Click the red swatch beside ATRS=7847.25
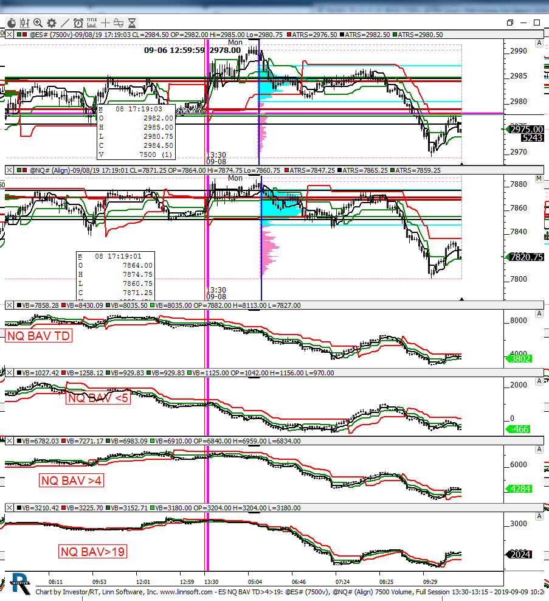The width and height of the screenshot is (549, 601). click(286, 170)
